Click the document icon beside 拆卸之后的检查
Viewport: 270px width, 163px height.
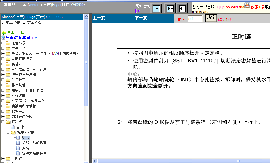(x=18, y=143)
